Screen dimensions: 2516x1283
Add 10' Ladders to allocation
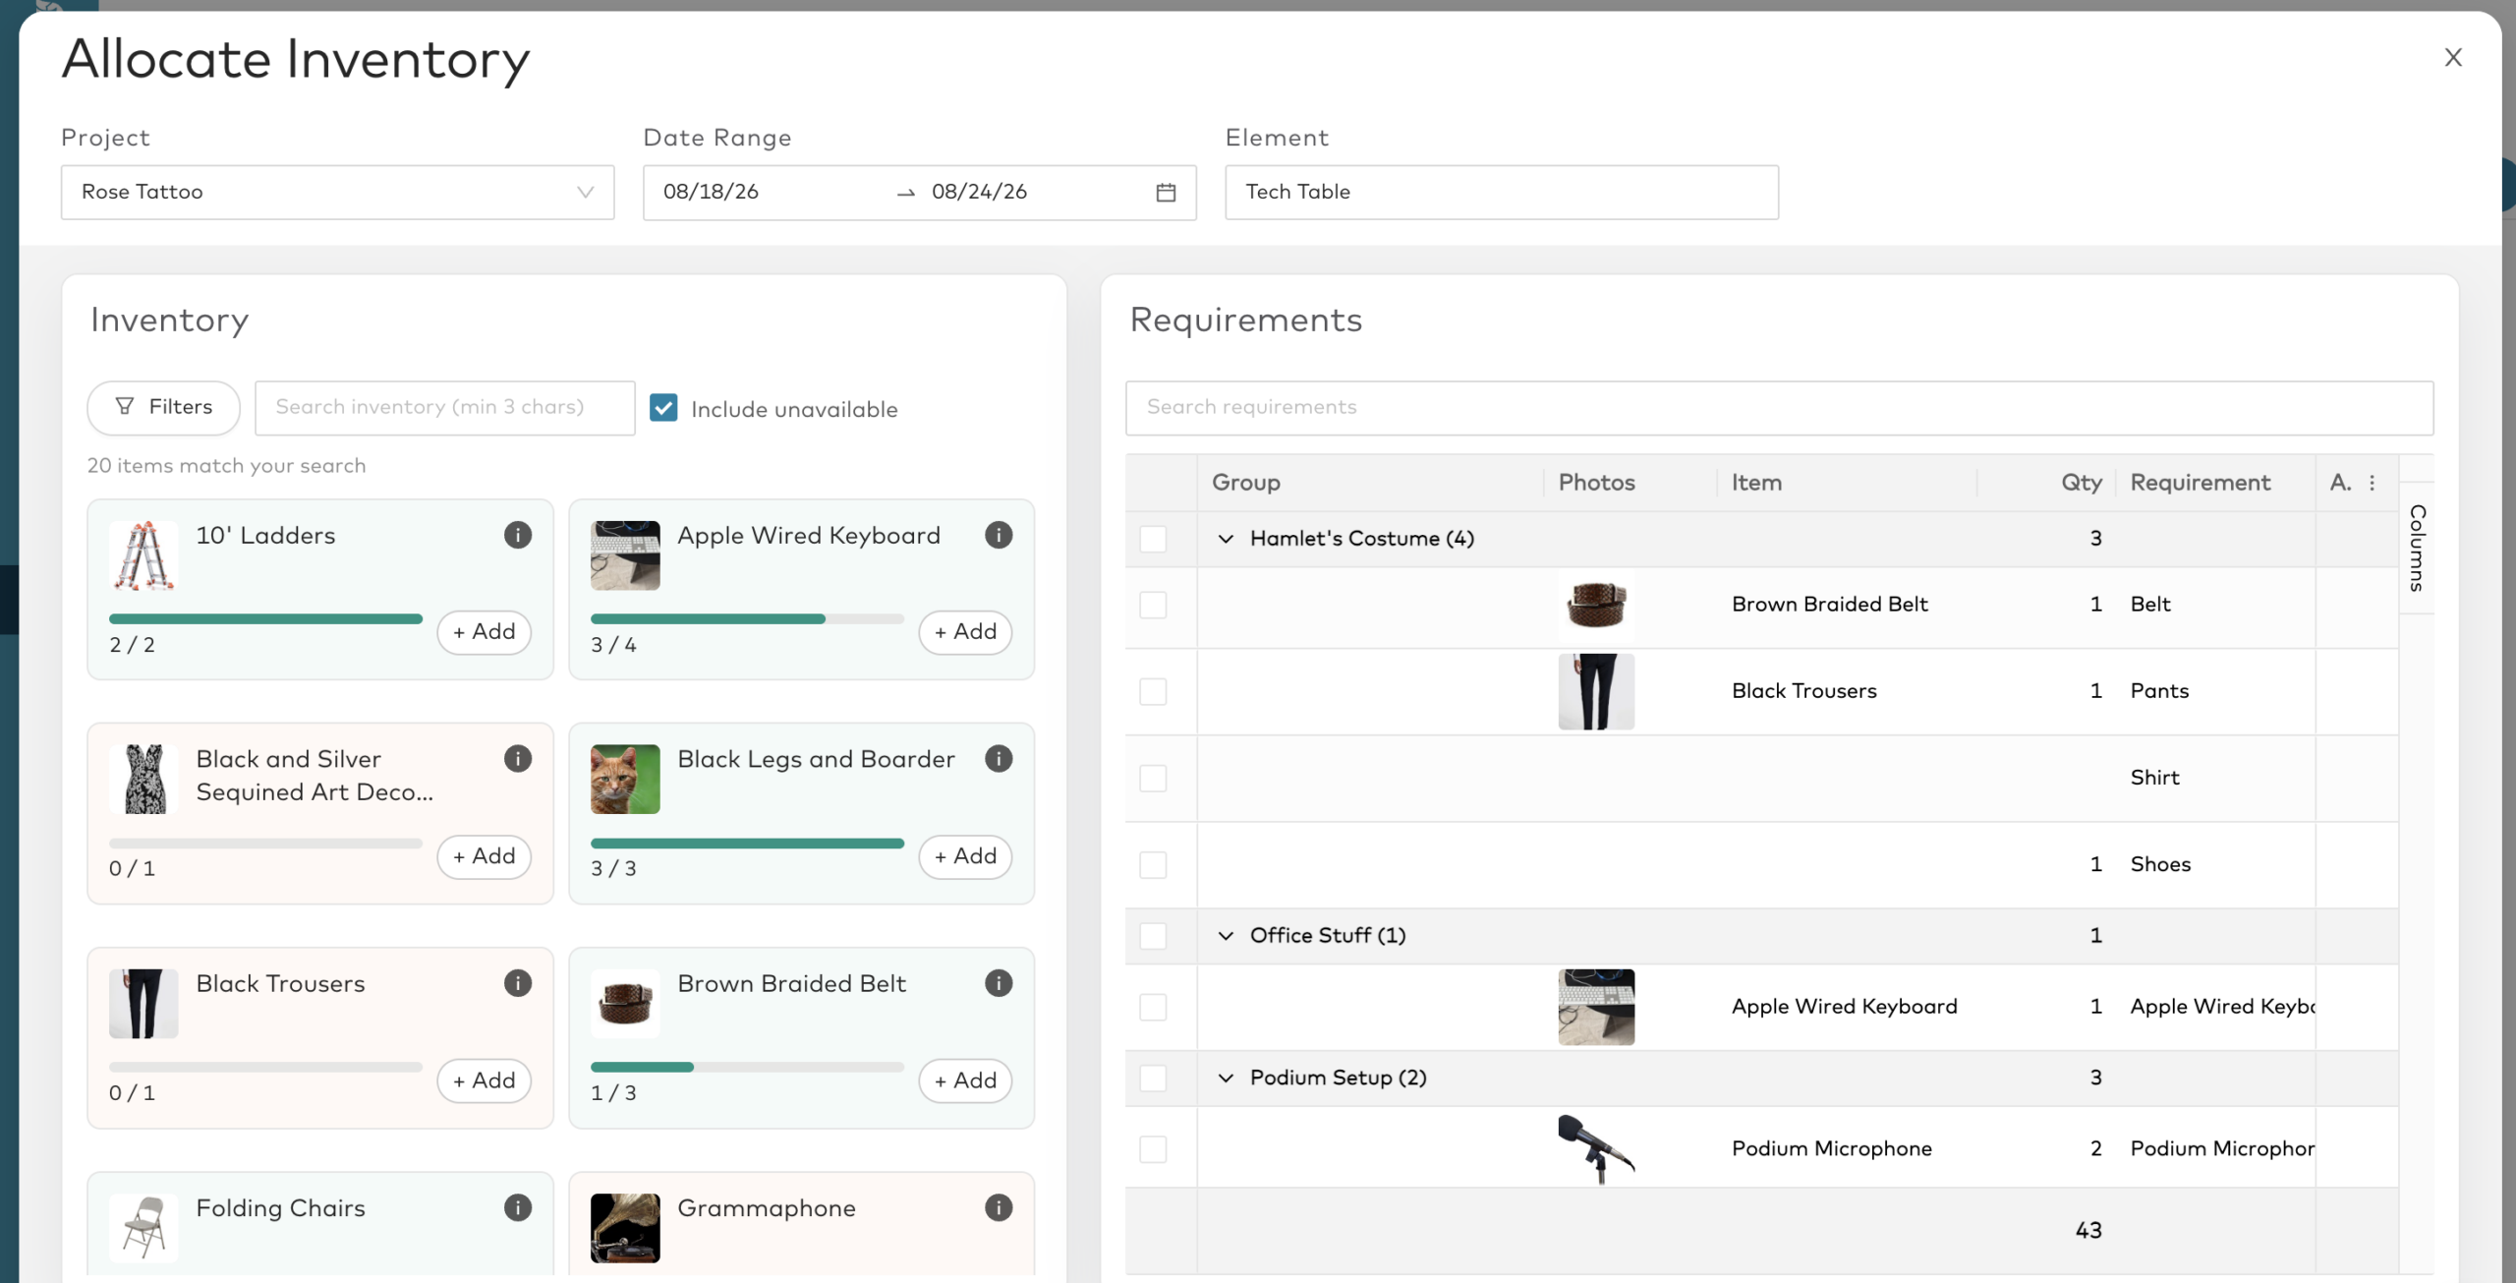(484, 632)
